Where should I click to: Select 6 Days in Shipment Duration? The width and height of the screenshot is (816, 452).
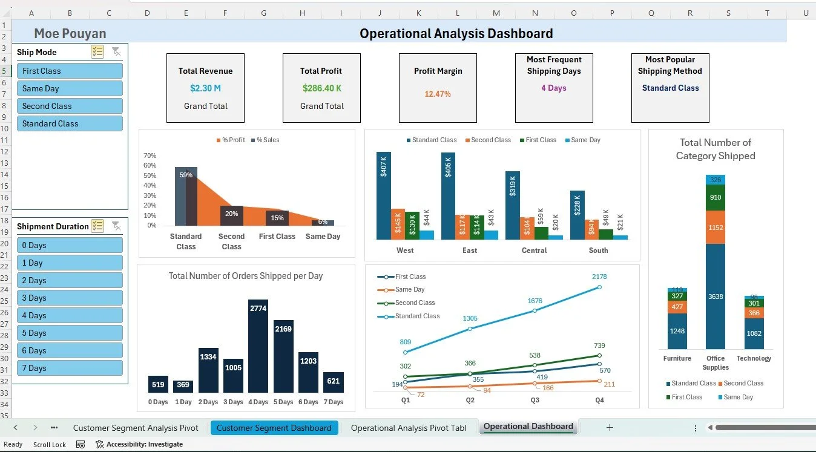70,350
